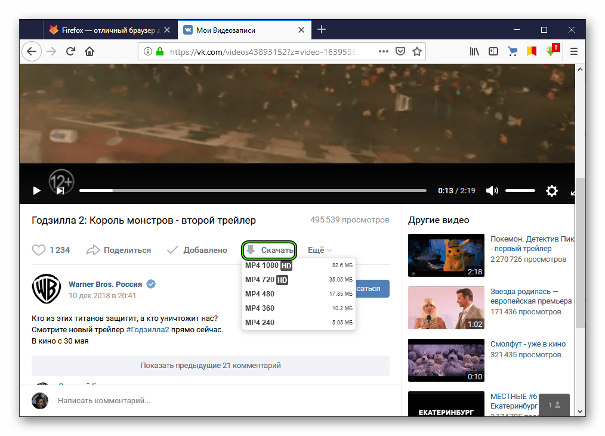
Task: Adjust the video volume slider
Action: (x=520, y=191)
